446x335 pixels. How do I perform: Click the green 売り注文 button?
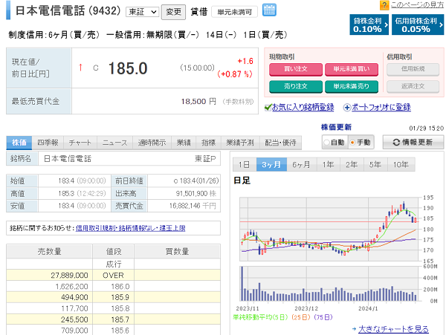[294, 86]
